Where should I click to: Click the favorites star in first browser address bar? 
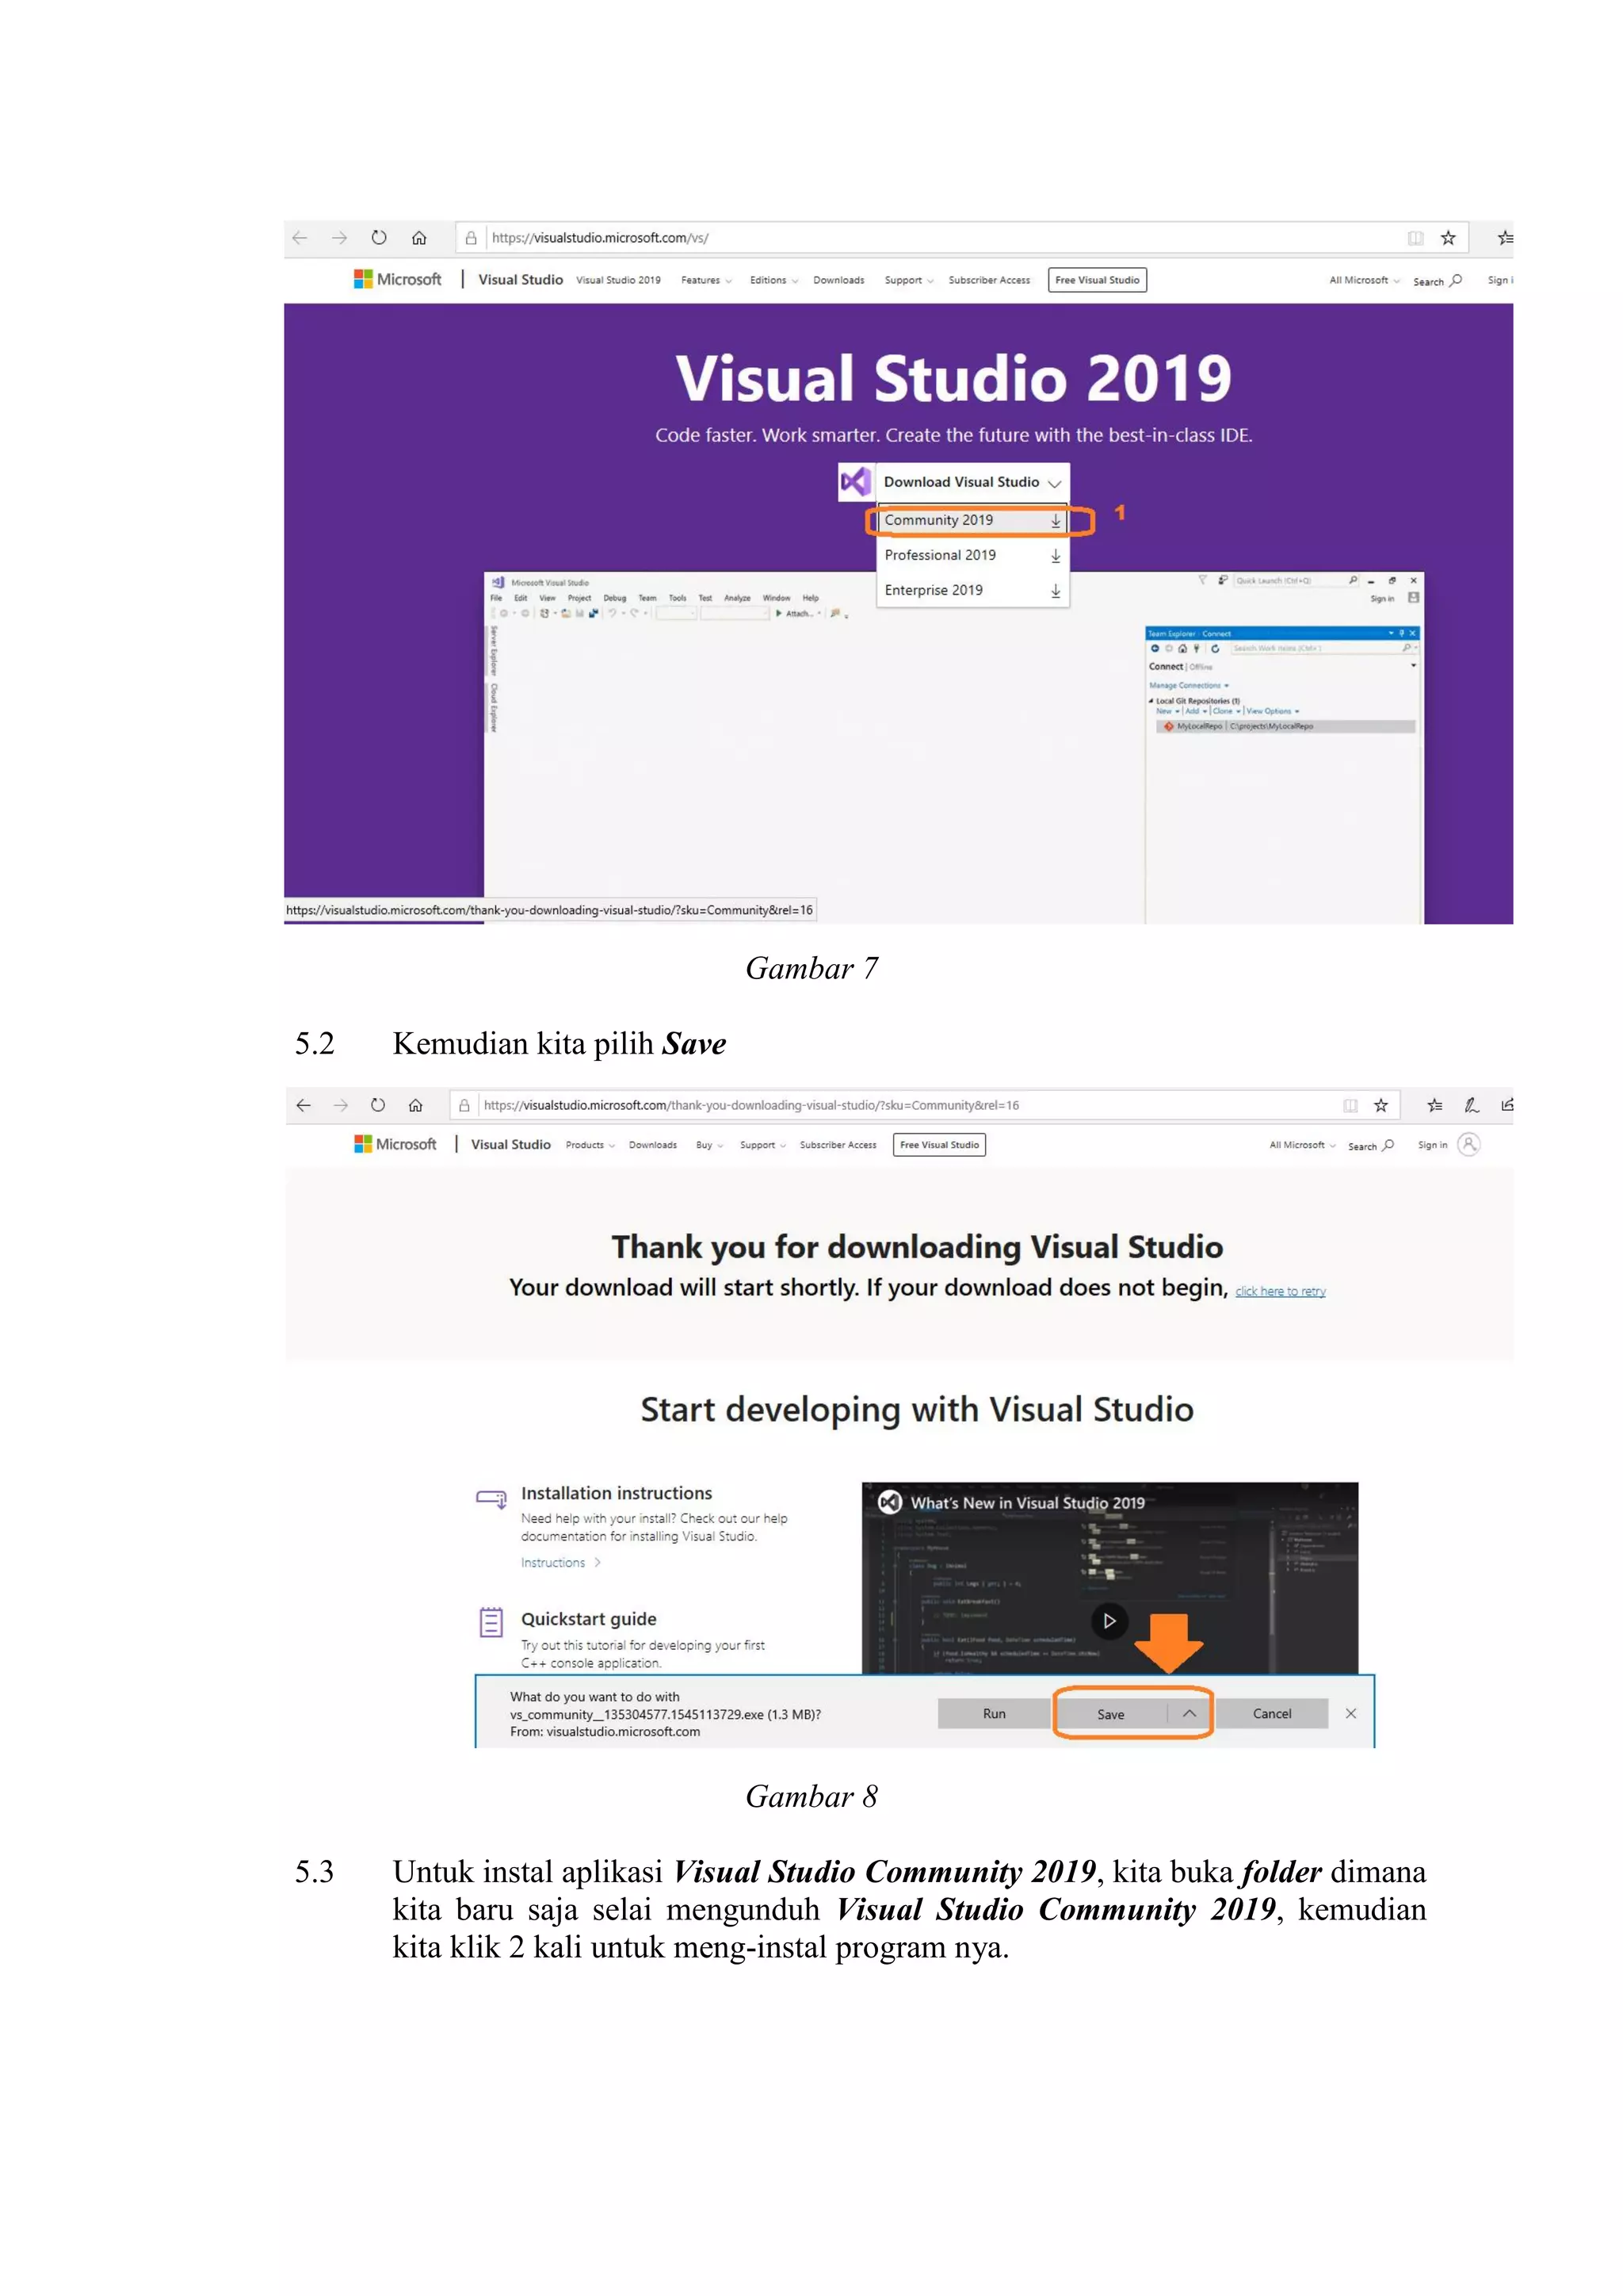1448,238
